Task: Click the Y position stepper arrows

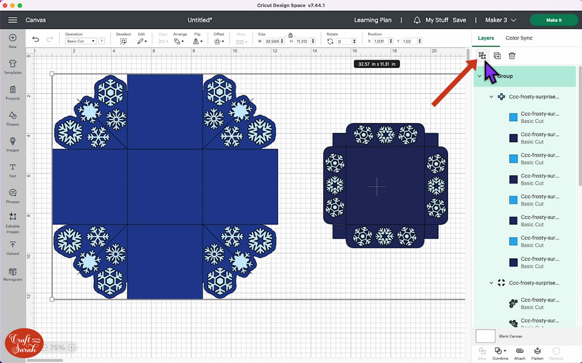Action: (420, 41)
